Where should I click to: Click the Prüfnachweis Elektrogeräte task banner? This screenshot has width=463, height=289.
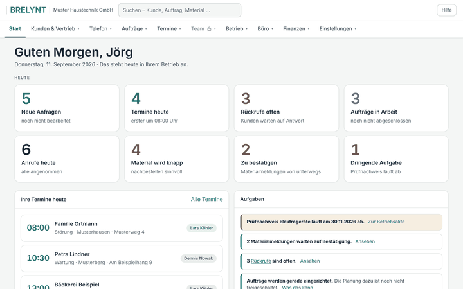(341, 222)
